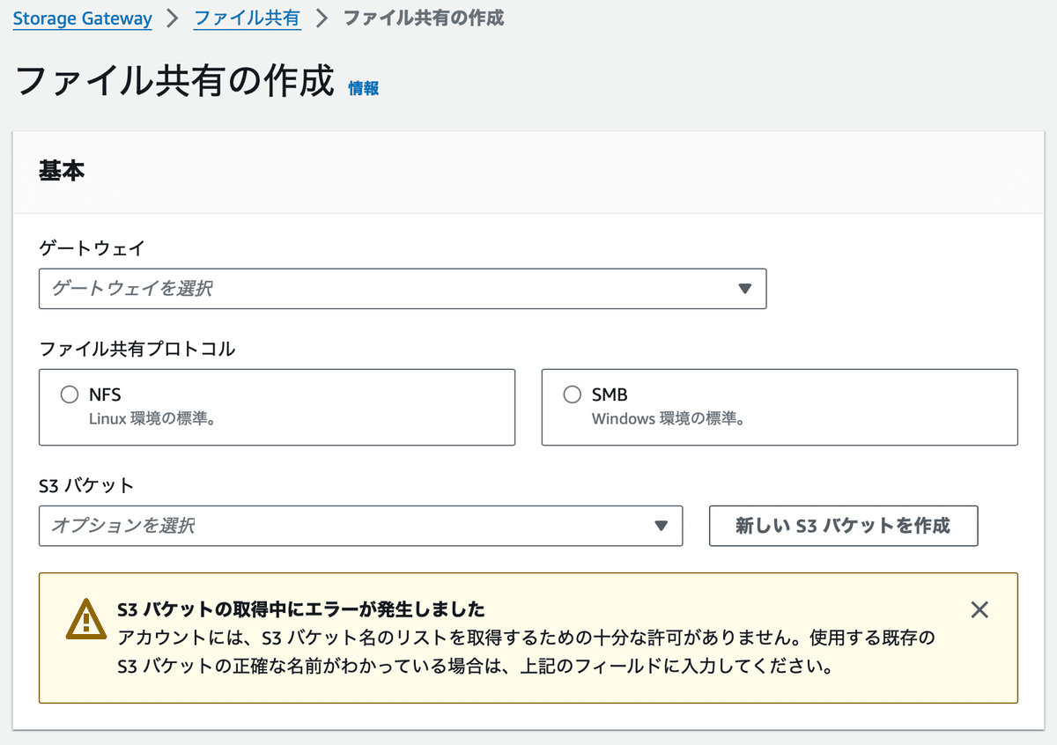
Task: Open the S3 バケット オプションを選択 dropdown
Action: tap(361, 526)
